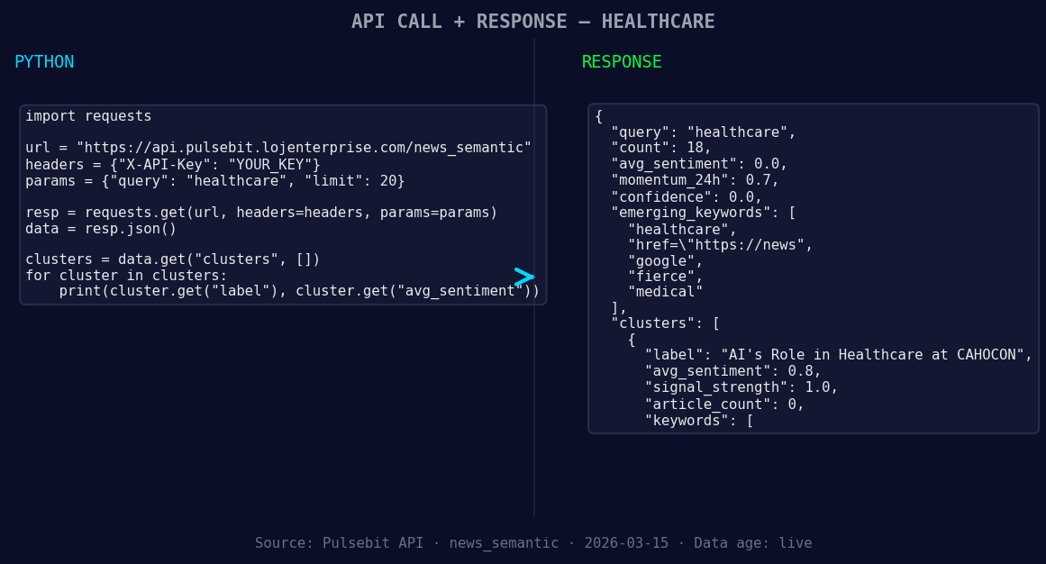Click the Source: Pulsebit API footer link
Screen dimensions: 1046x564
339,542
